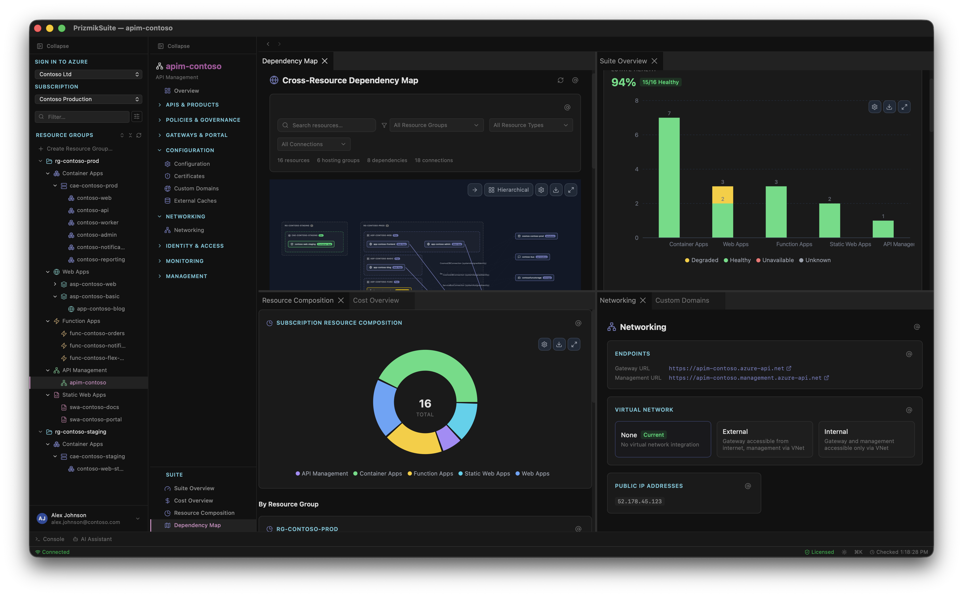This screenshot has width=963, height=596.
Task: Collapse rg-contoso-prod resource group
Action: coord(40,161)
